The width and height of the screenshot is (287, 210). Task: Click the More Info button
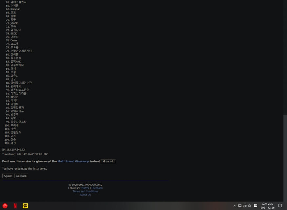[108, 161]
